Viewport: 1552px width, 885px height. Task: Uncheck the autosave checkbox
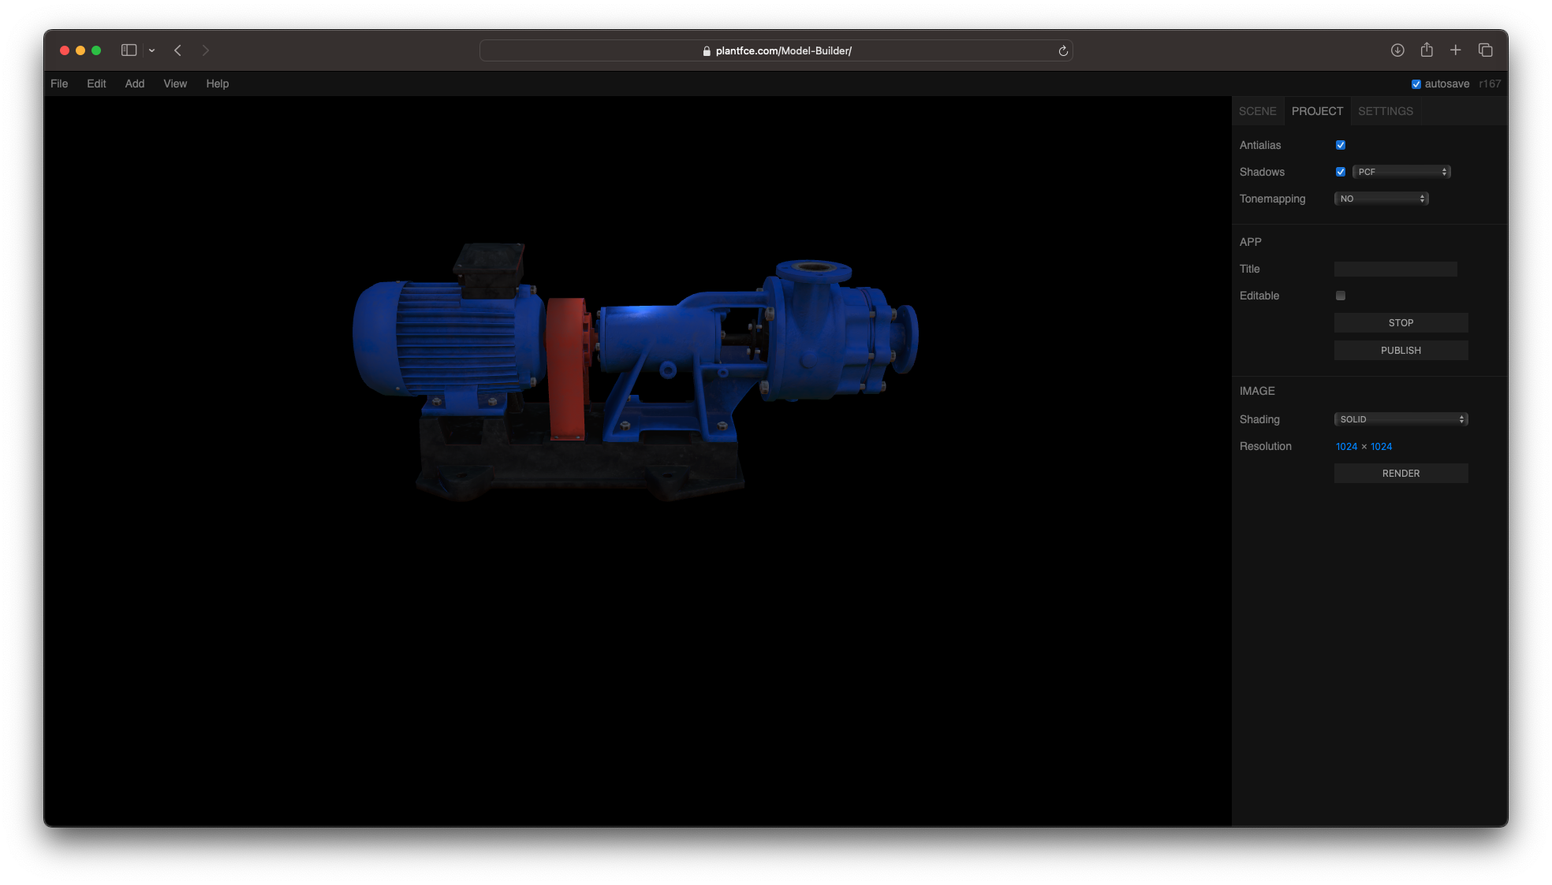[x=1416, y=84]
